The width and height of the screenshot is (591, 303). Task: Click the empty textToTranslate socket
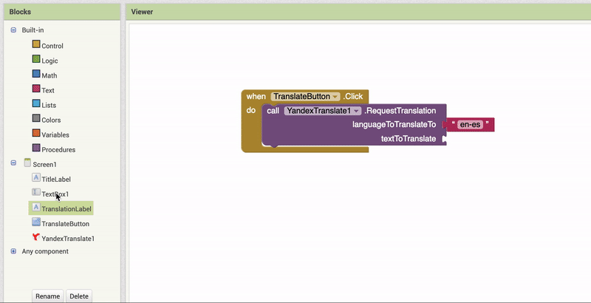445,139
